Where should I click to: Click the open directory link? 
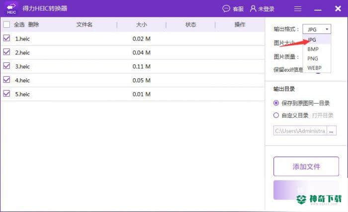pyautogui.click(x=323, y=115)
